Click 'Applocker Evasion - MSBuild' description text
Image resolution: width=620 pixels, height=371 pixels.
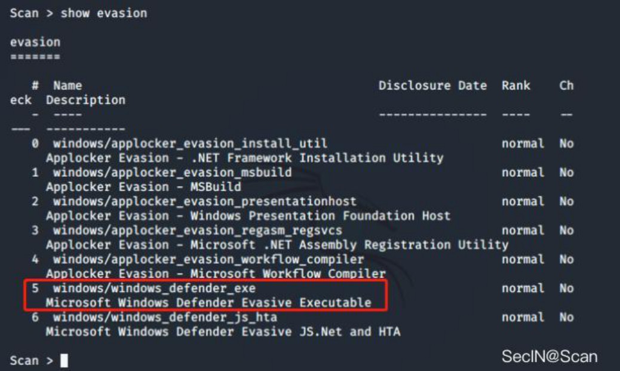[143, 186]
